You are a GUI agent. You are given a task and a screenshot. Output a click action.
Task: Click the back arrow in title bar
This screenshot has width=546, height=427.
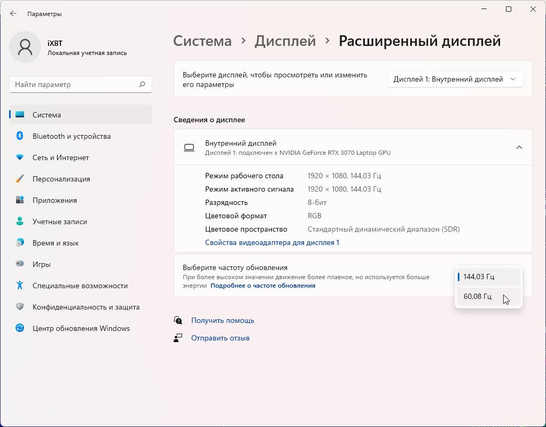pyautogui.click(x=13, y=13)
